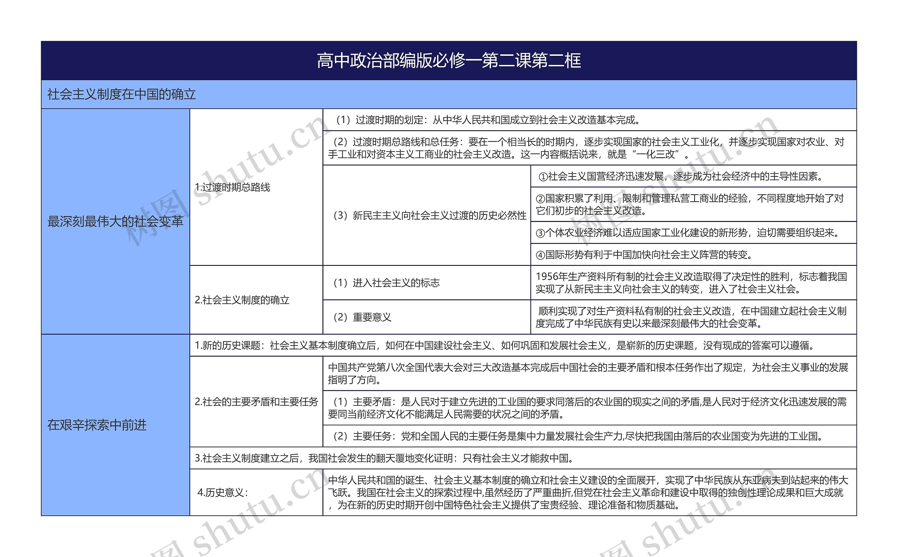Click the cell beginning 中国共产党第八次全国代表大会

point(590,373)
